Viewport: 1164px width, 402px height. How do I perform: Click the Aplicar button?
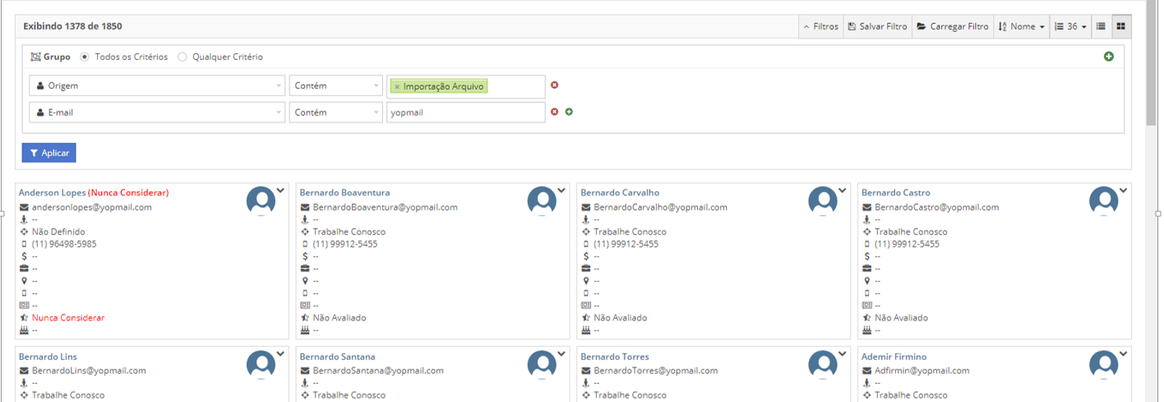pos(49,153)
